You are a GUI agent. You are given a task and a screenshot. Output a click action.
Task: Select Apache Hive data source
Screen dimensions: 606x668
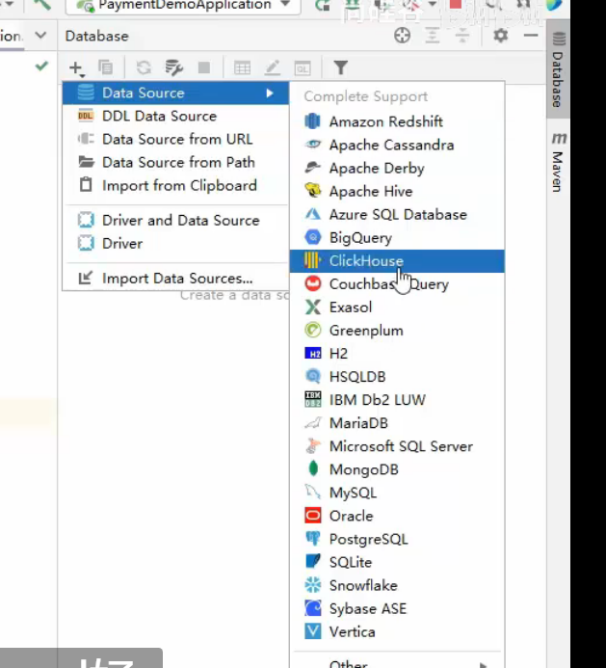[397, 191]
